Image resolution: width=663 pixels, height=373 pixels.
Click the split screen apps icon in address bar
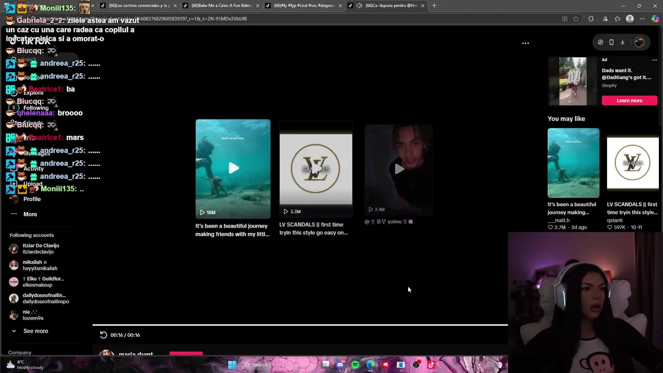[x=565, y=19]
